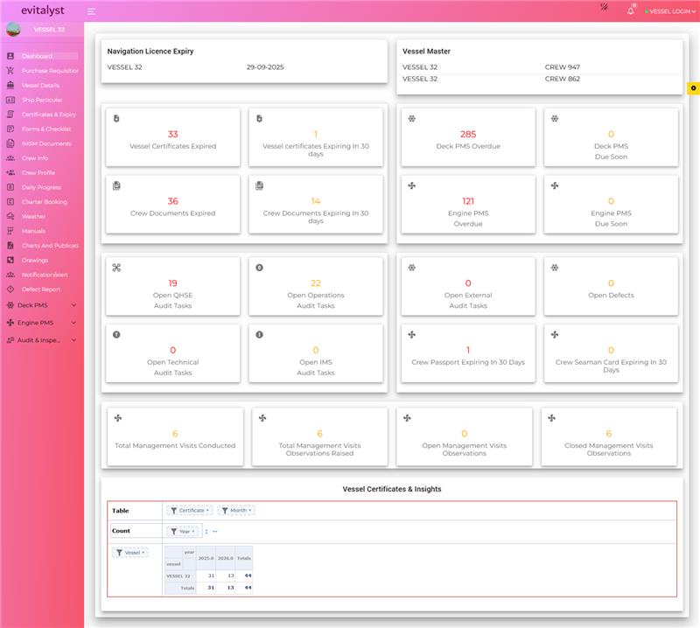Open the Certificate filter dropdown
The height and width of the screenshot is (628, 700).
pyautogui.click(x=190, y=510)
